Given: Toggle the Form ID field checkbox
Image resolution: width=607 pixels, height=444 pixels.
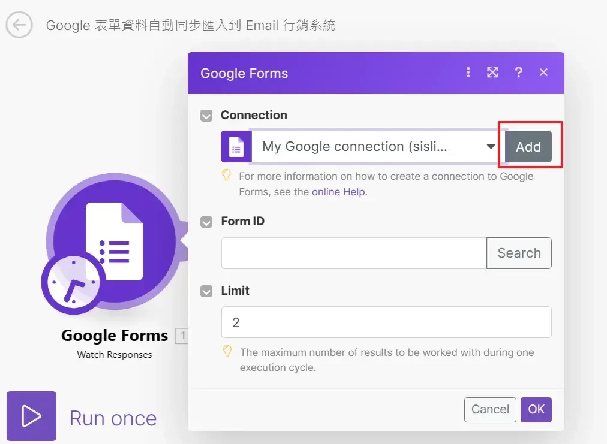Looking at the screenshot, I should [x=206, y=222].
